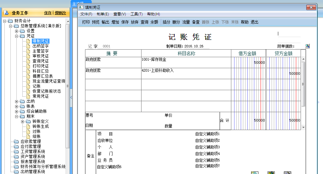Click the 增删改 link in the sidebar header

pos(60,13)
